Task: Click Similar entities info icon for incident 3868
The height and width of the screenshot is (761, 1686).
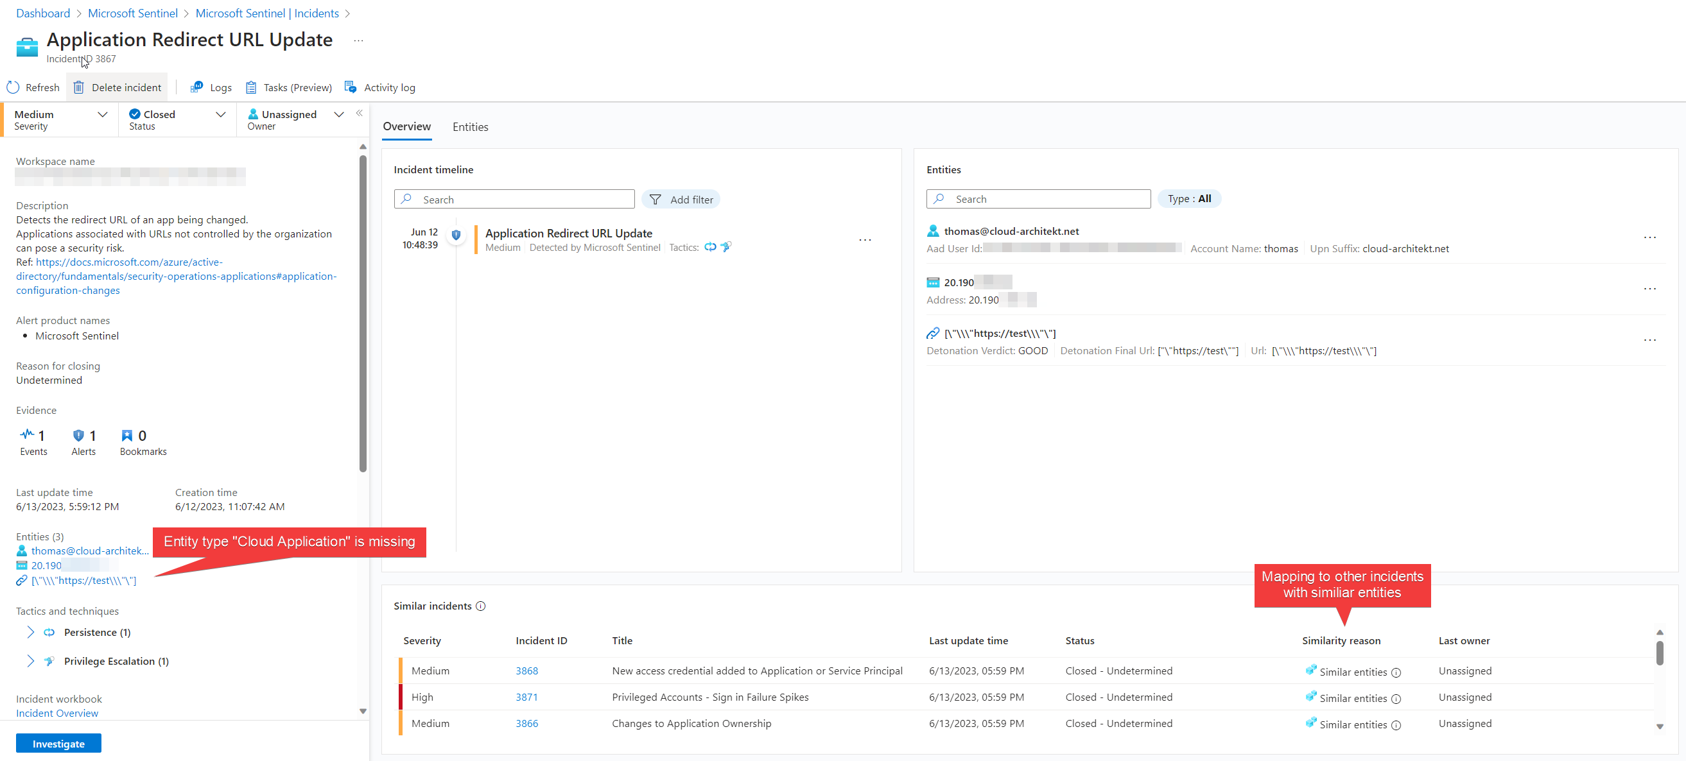Action: click(1395, 672)
